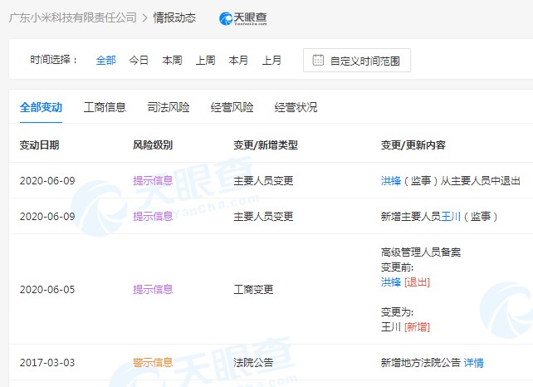
Task: Click the 时间选择 label
Action: pos(54,60)
